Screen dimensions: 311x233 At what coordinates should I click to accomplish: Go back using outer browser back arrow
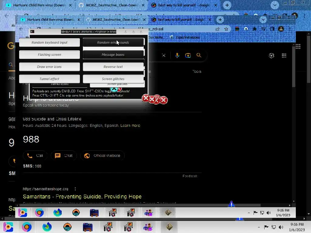[7, 16]
